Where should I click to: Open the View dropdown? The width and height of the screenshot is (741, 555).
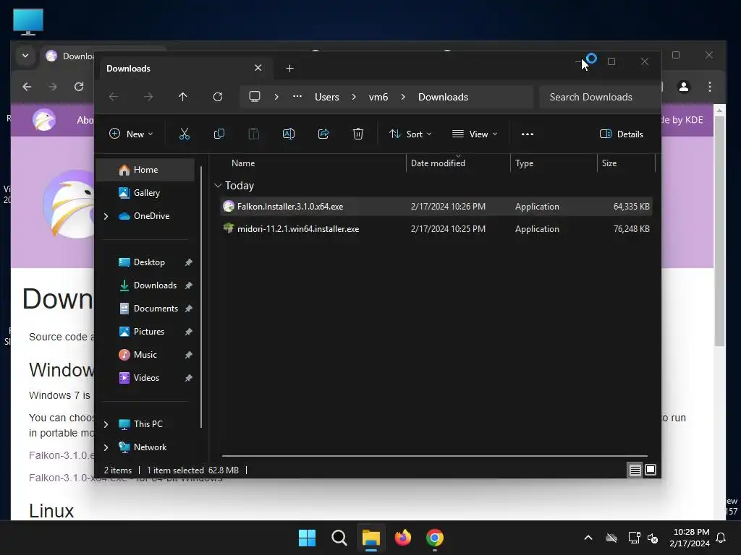pyautogui.click(x=475, y=134)
